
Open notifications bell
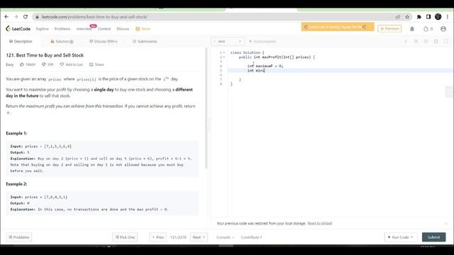coord(412,28)
